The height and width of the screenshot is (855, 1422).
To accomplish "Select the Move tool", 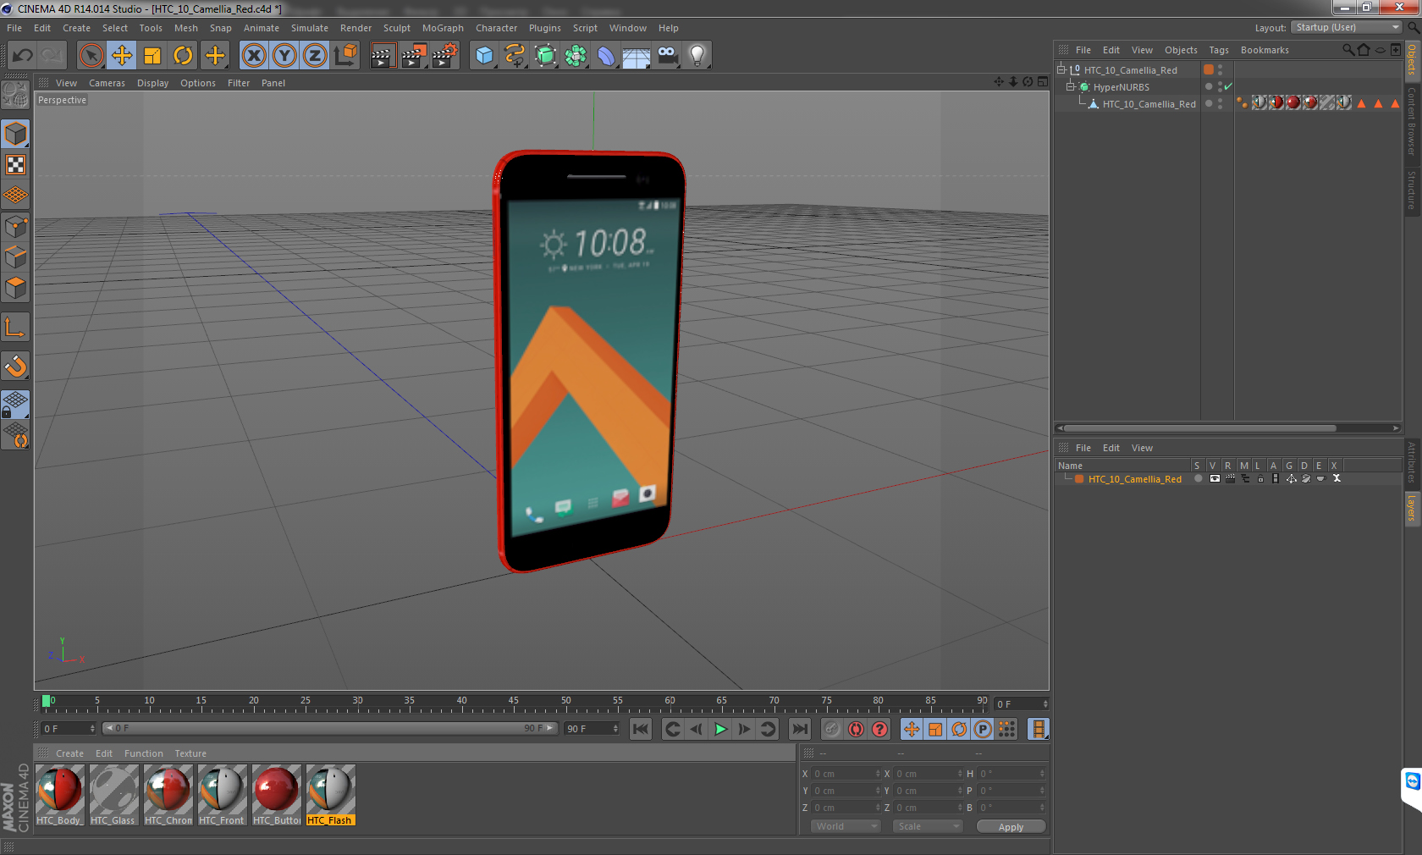I will coord(122,56).
